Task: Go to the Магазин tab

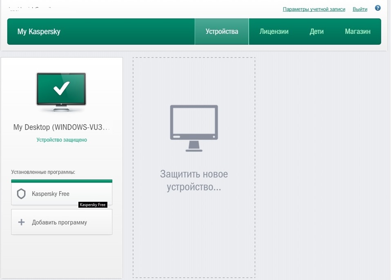Action: point(358,31)
